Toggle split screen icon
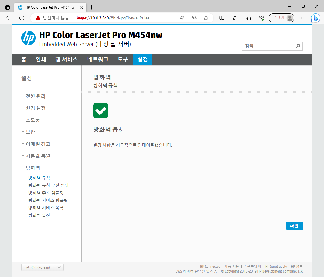 222,18
